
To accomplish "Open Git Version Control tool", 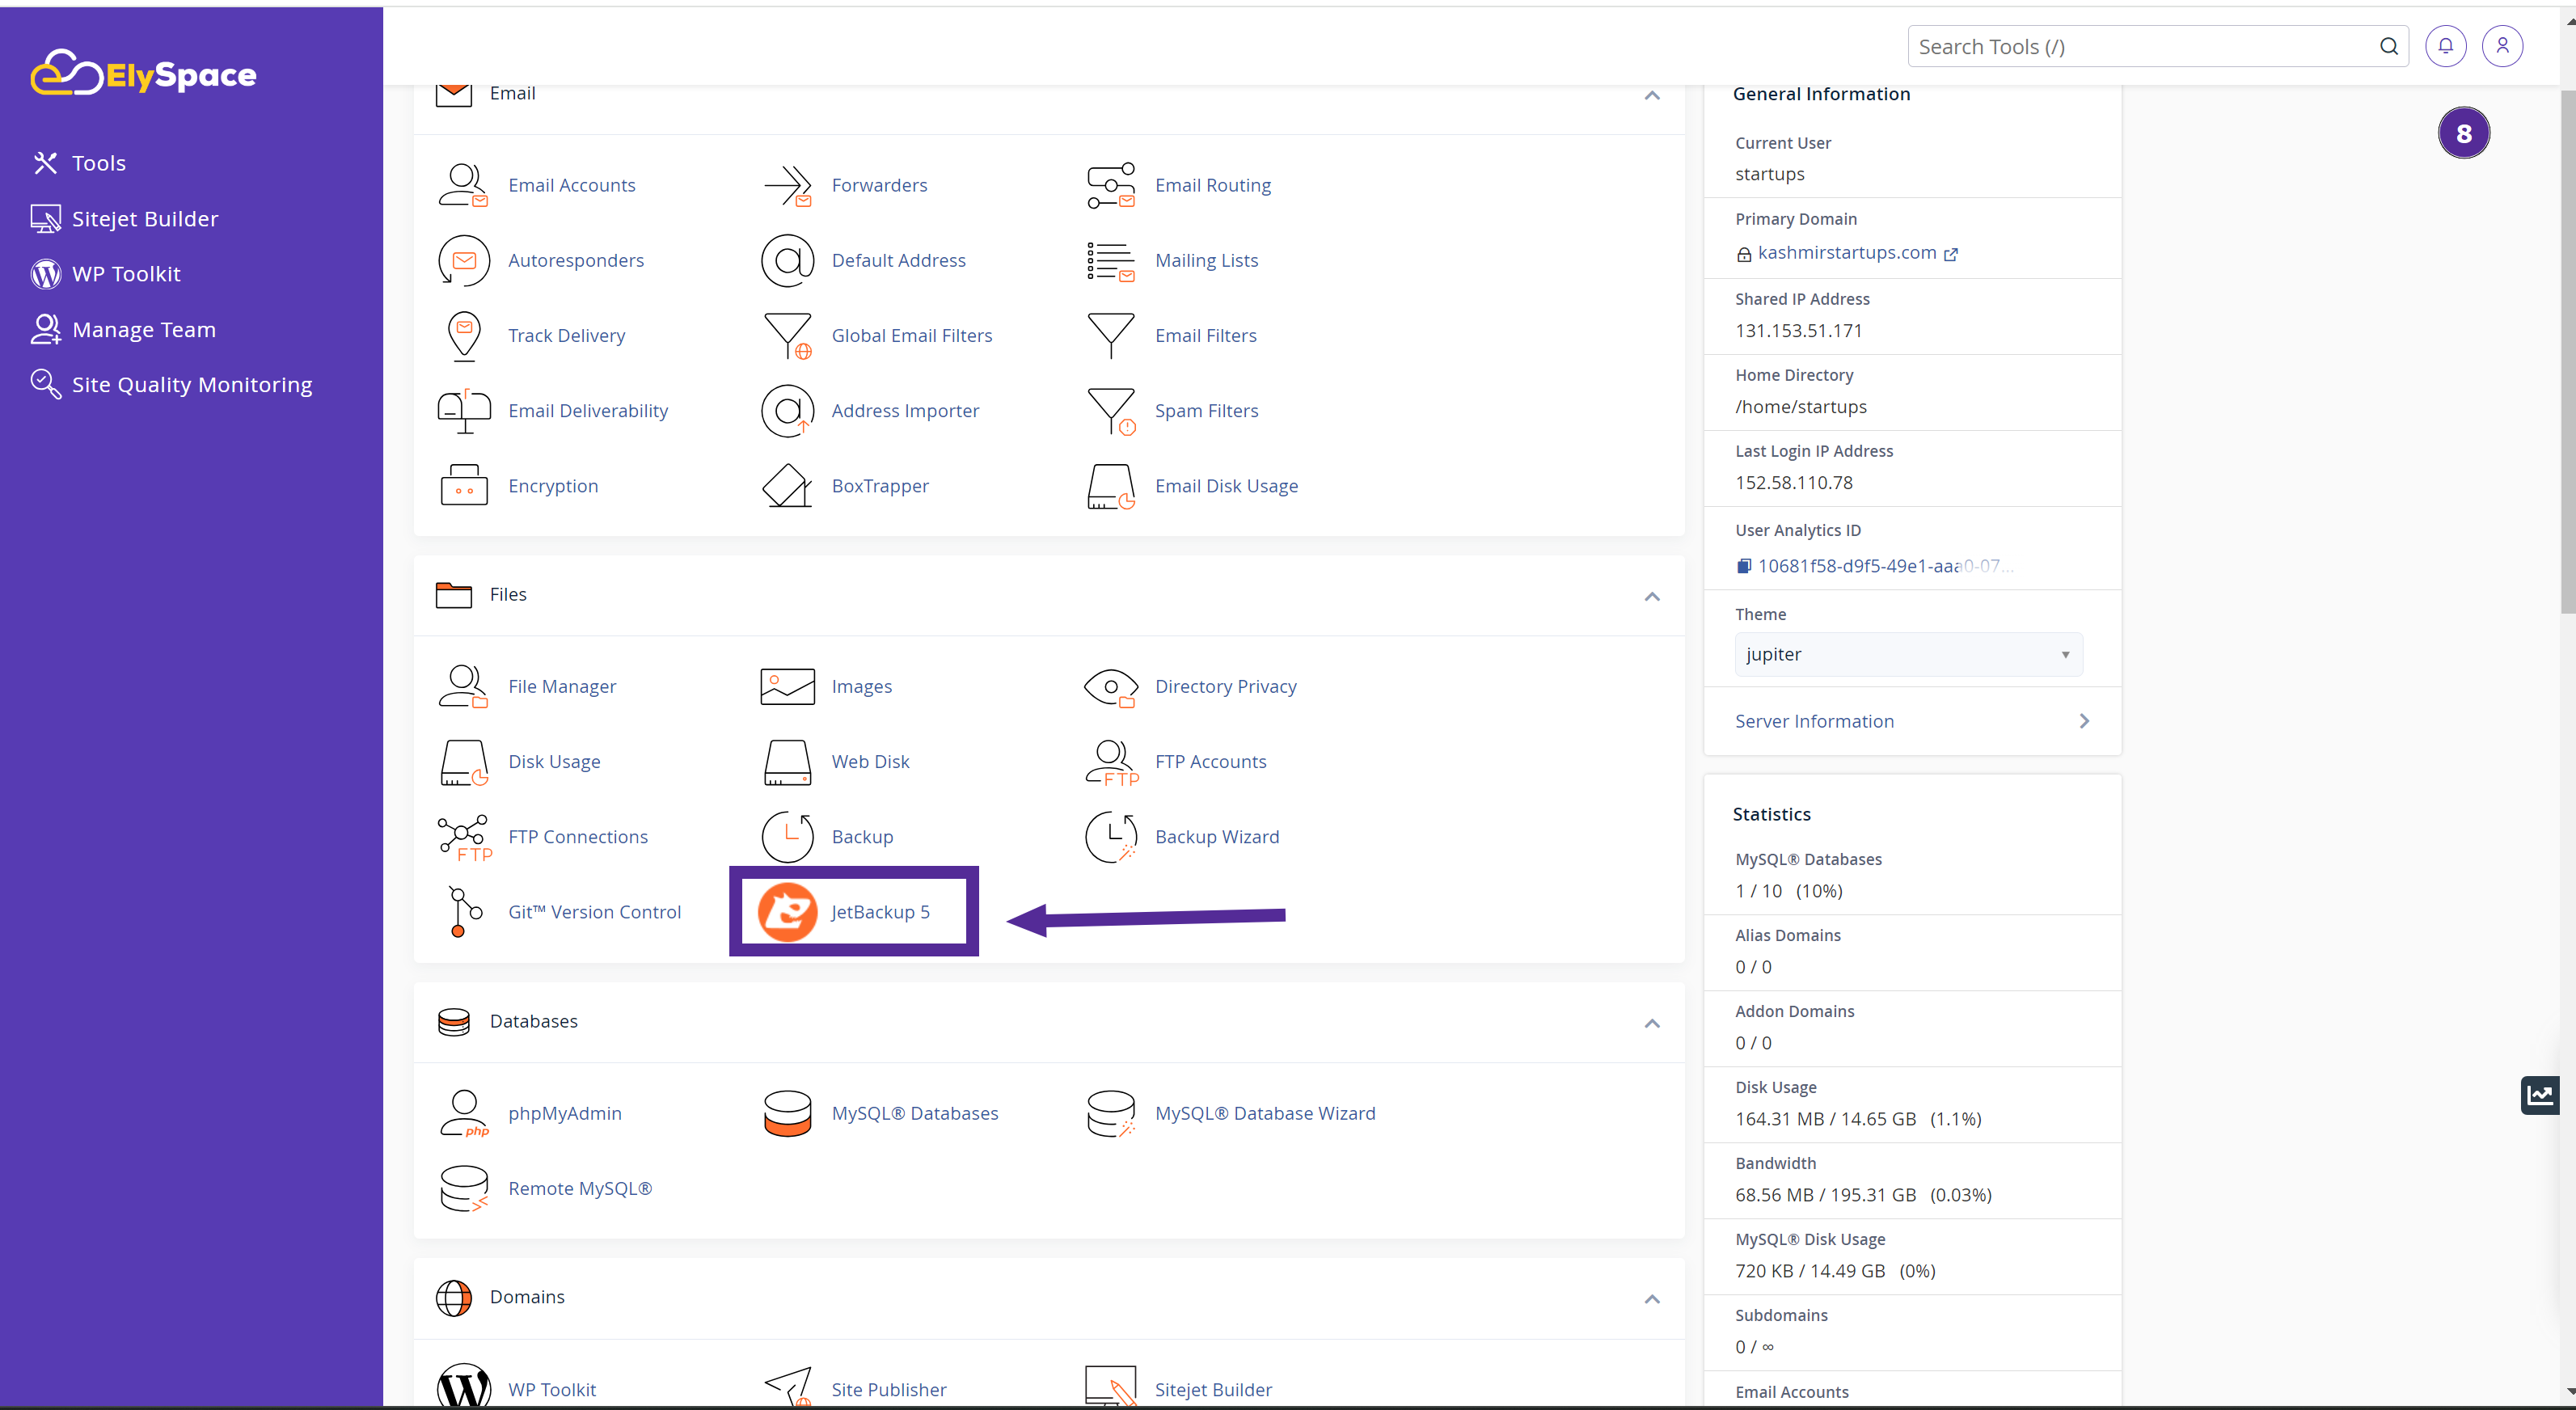I will pos(593,910).
